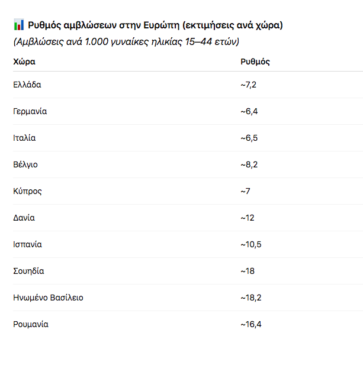The image size is (363, 378).
Task: Click the Ηνωμένο Βασίλειο country cell
Action: pyautogui.click(x=48, y=298)
